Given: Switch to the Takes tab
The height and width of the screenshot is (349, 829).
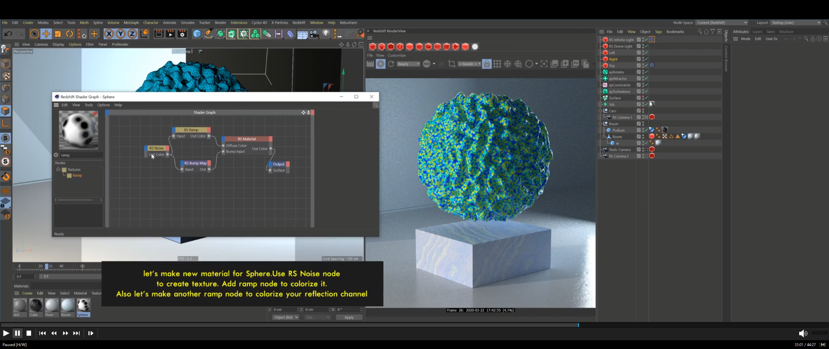Looking at the screenshot, I should [x=771, y=31].
